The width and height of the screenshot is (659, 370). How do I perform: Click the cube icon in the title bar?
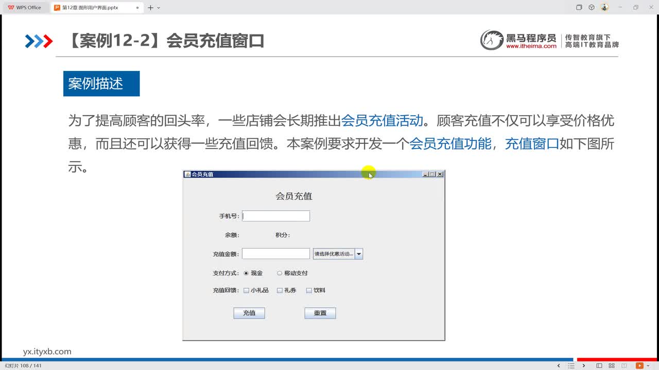592,7
